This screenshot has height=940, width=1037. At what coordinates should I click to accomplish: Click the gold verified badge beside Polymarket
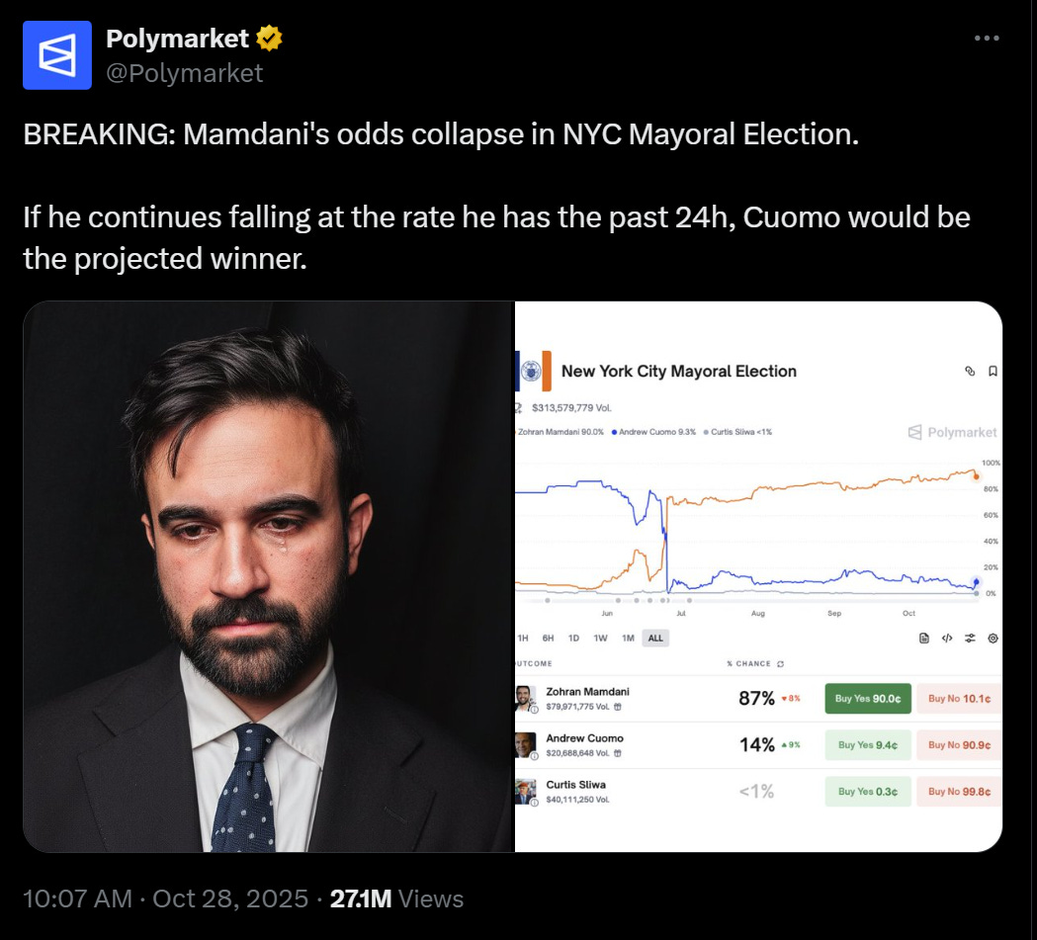[x=269, y=39]
